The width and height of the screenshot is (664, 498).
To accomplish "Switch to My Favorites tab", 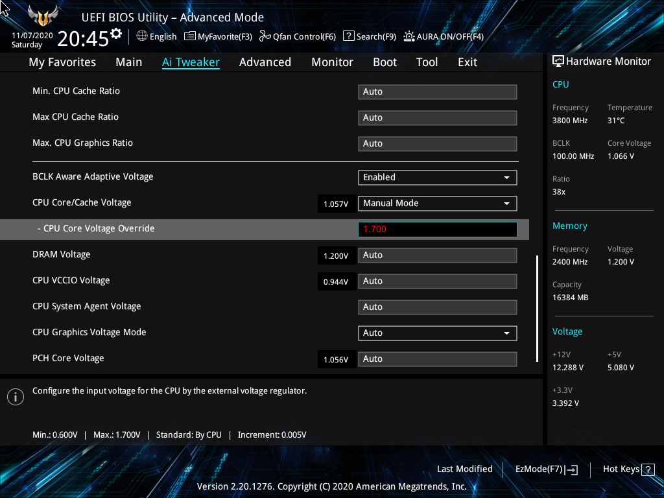I will click(x=62, y=62).
